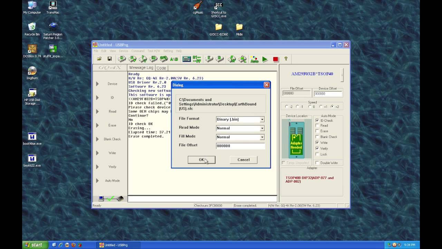Select the Saturn Region Patcher desktop icon
The height and width of the screenshot is (249, 442).
click(53, 31)
